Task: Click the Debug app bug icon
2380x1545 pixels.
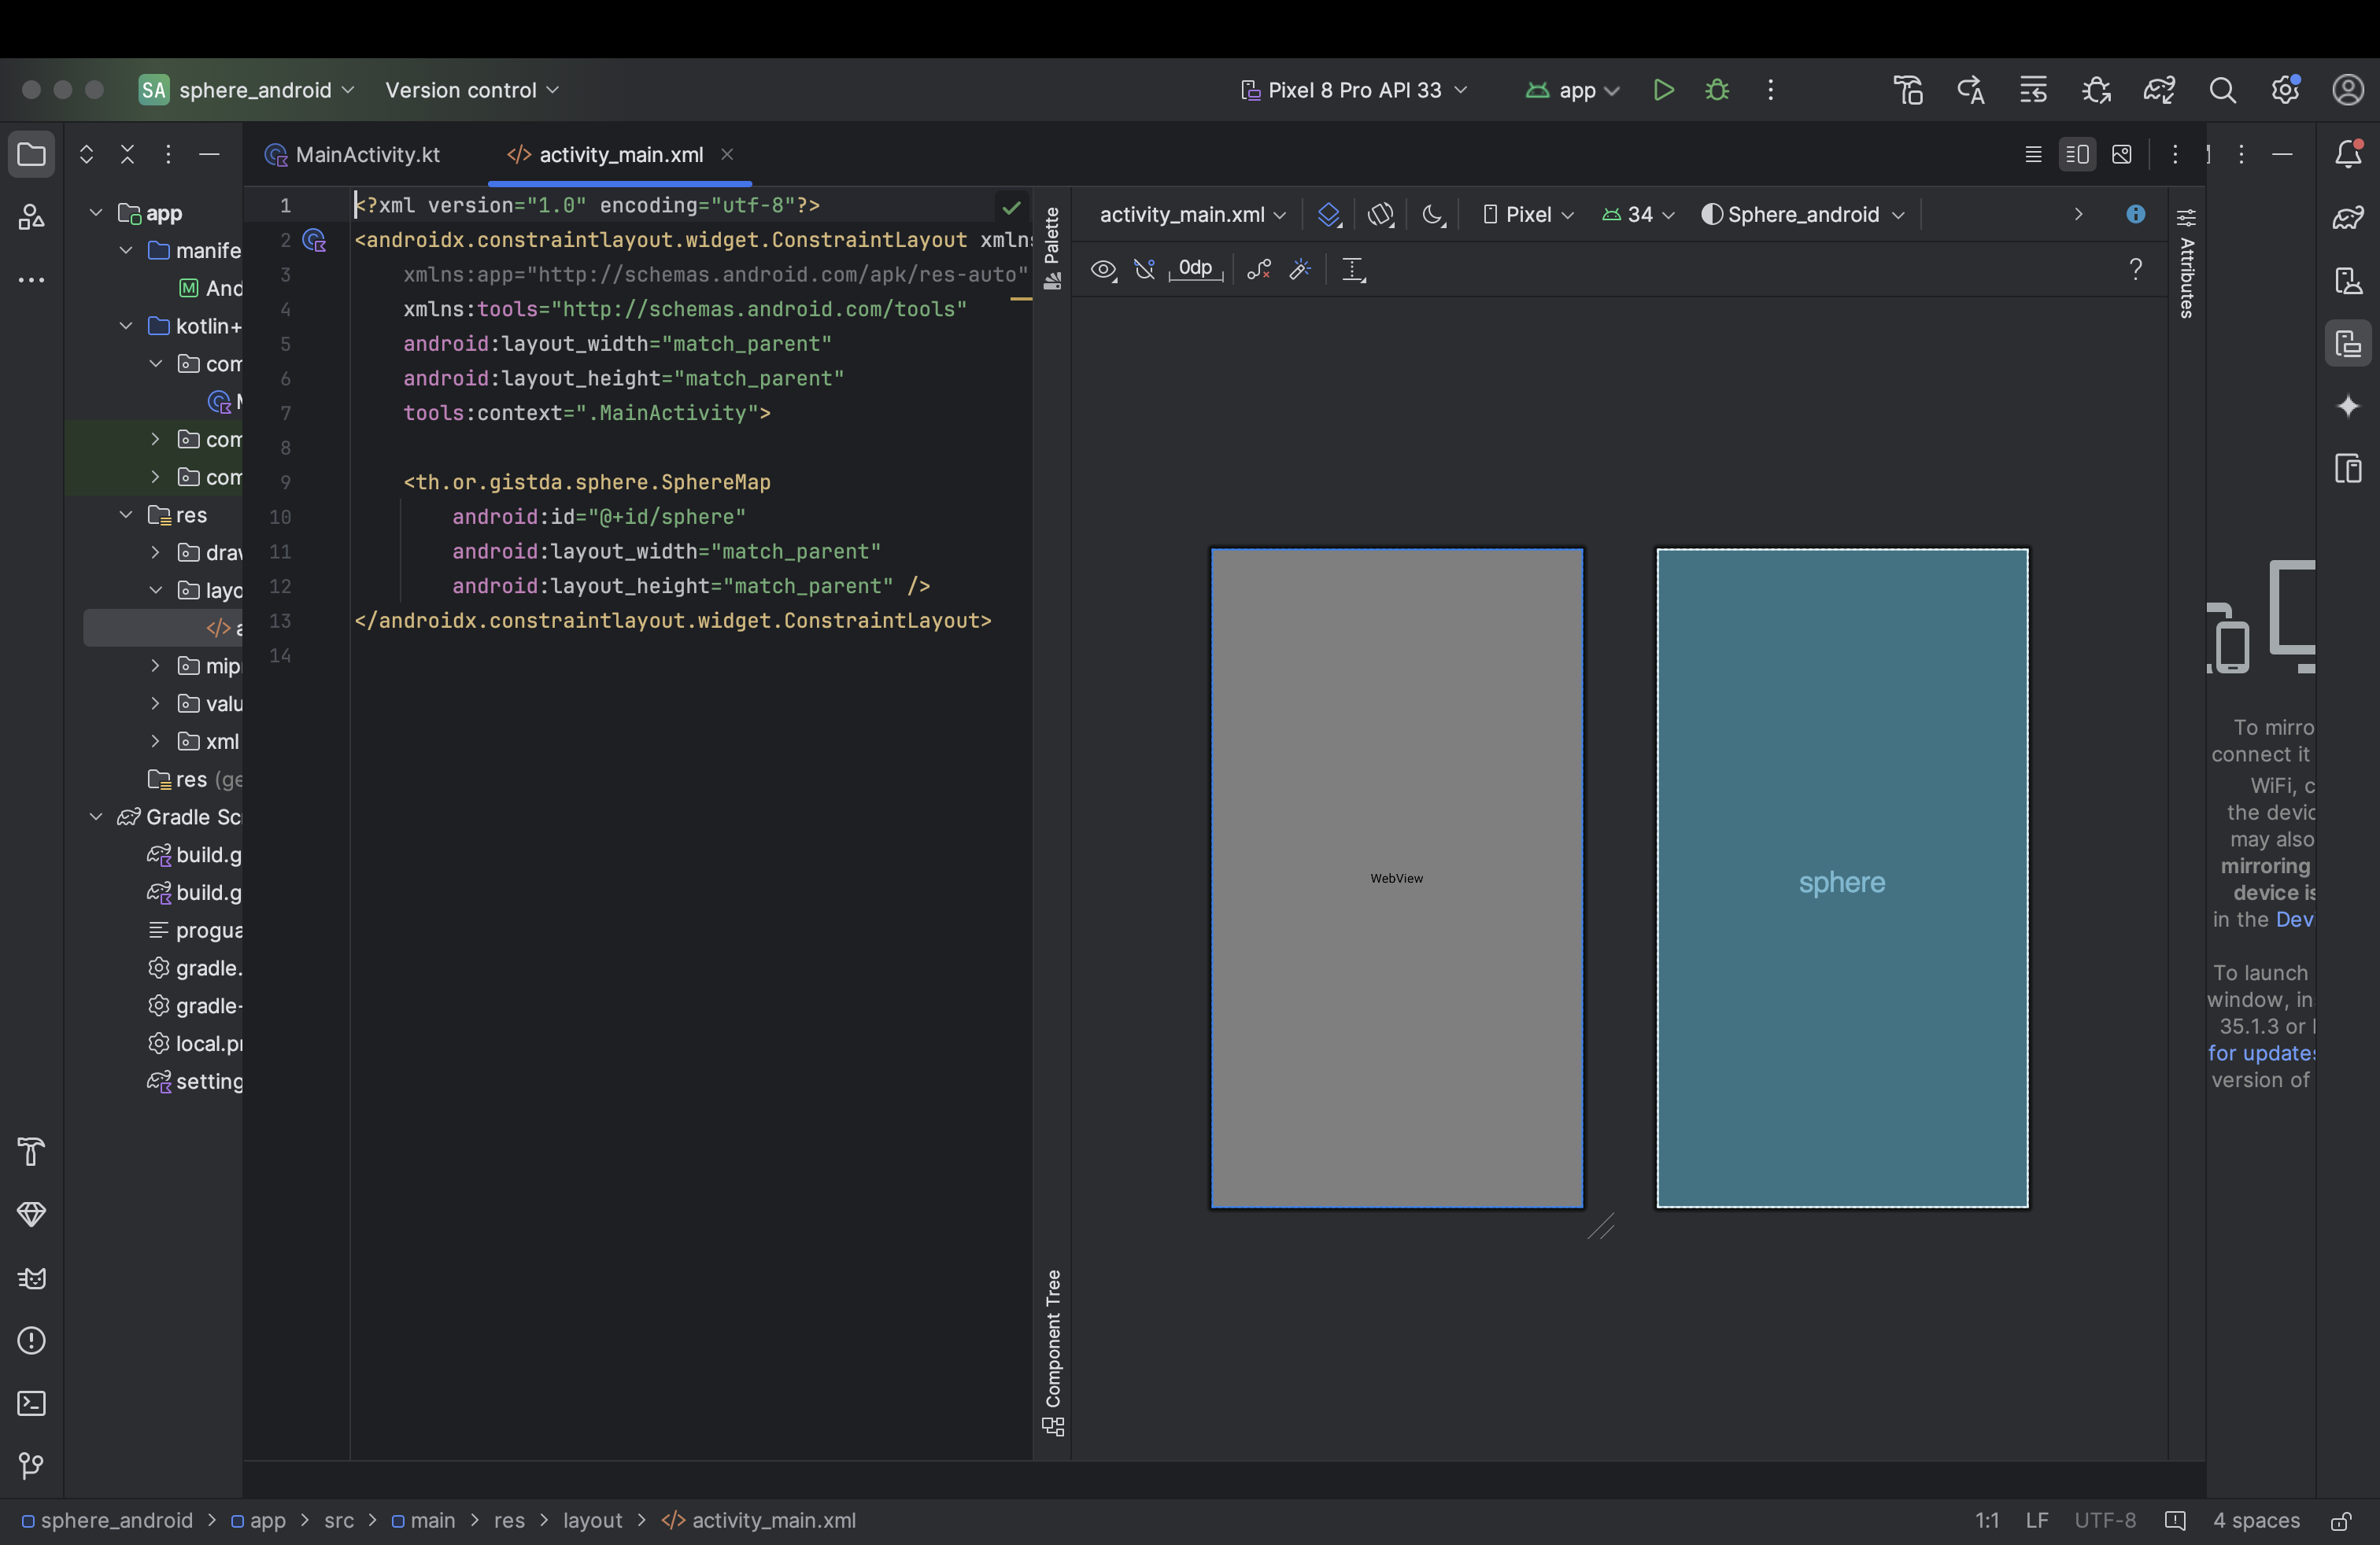Action: pos(1717,90)
